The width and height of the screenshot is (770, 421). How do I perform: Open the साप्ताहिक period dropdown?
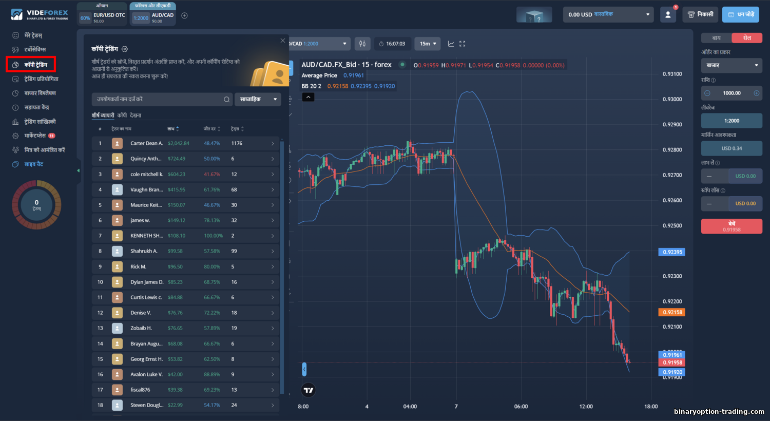coord(258,100)
